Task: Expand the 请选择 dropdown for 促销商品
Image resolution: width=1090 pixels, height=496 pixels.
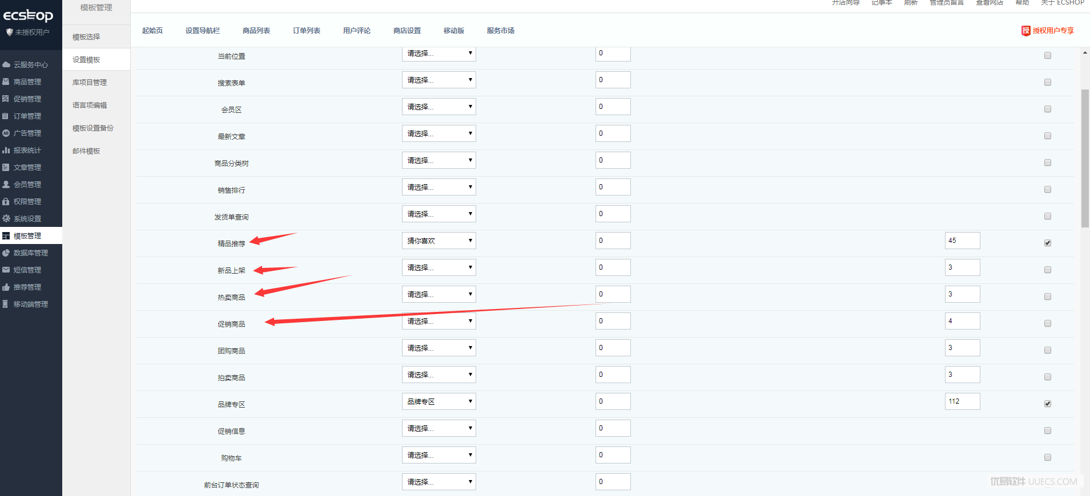Action: (x=439, y=322)
